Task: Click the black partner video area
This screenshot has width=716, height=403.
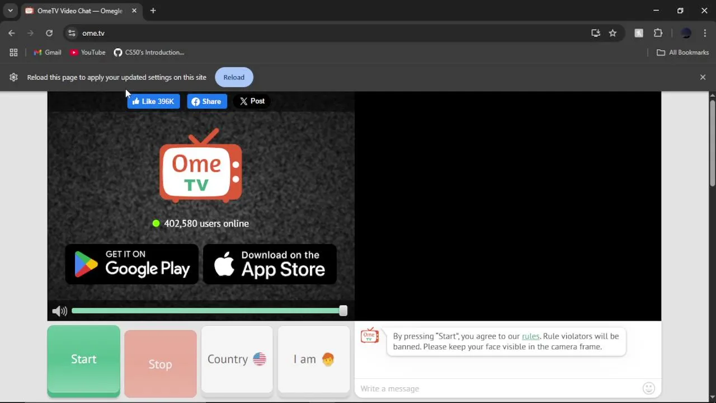Action: pyautogui.click(x=508, y=206)
